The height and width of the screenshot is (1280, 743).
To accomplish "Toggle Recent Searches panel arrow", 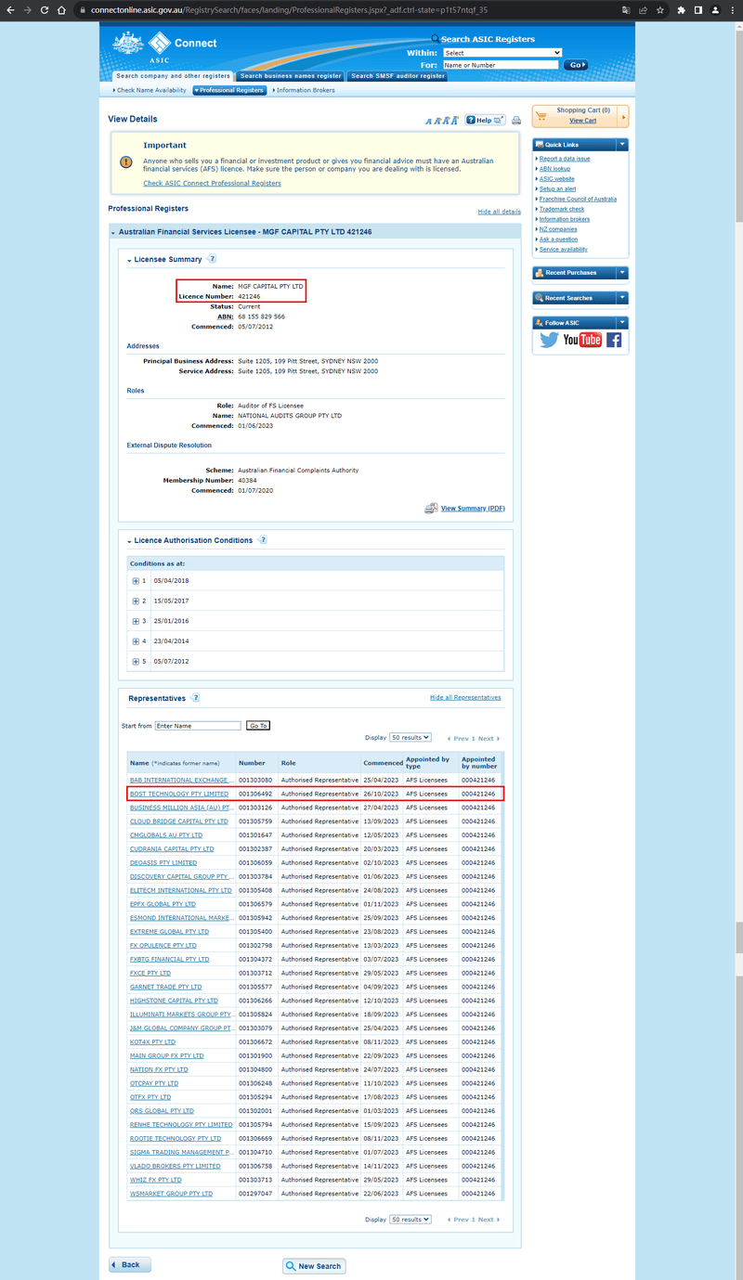I will click(x=621, y=298).
